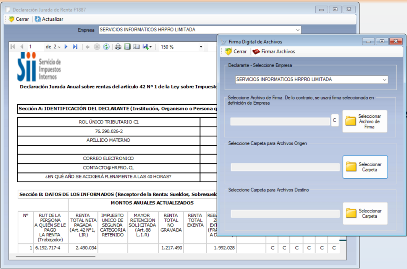This screenshot has width=407, height=269.
Task: Click the 2.490.034 renta total neta value
Action: pyautogui.click(x=86, y=248)
